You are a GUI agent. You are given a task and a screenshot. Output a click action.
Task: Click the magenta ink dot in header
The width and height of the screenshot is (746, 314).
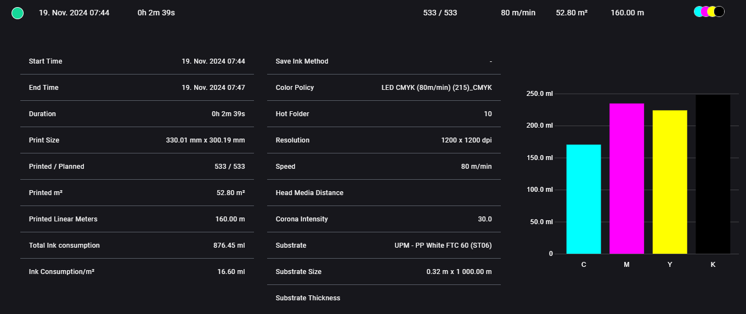pyautogui.click(x=705, y=12)
